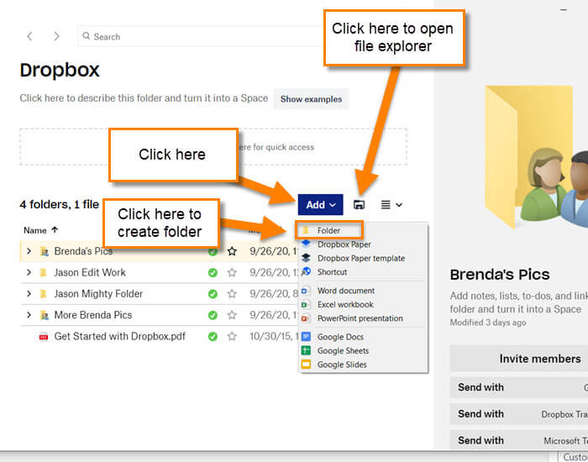The image size is (588, 462).
Task: Select the More Brenda Pics shared folder icon
Action: click(x=45, y=315)
